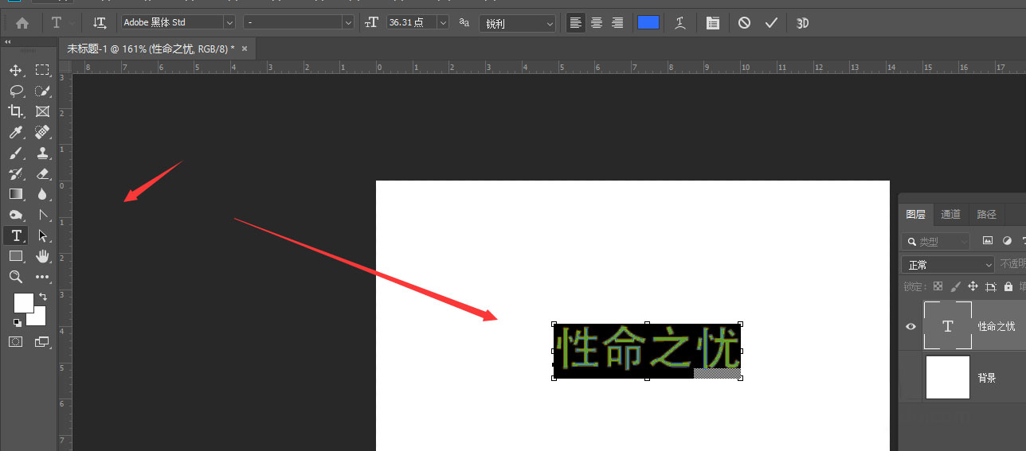Toggle adjustment layer filter icon
Image resolution: width=1026 pixels, height=451 pixels.
(1007, 240)
